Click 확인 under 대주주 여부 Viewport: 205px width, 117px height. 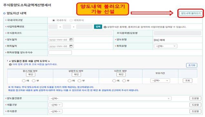pyautogui.click(x=121, y=75)
